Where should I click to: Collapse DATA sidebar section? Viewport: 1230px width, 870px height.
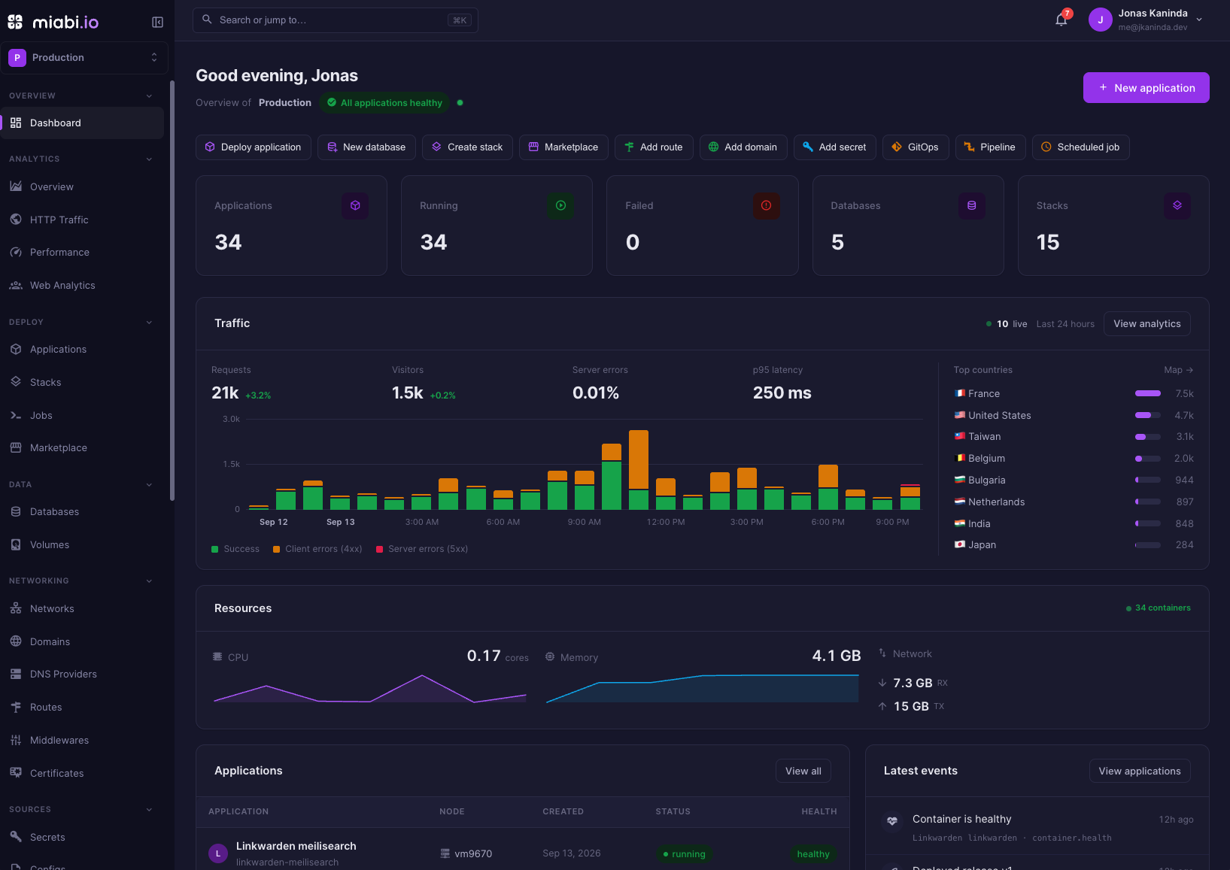click(149, 485)
